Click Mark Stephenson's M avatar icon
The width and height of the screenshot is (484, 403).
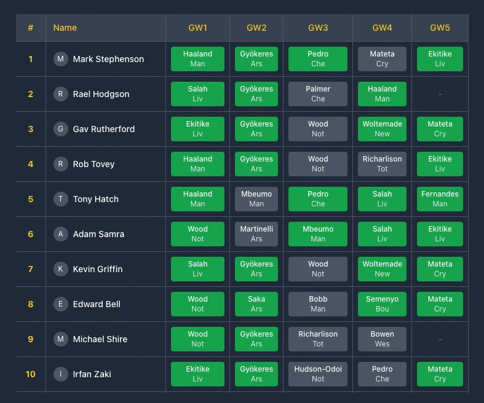coord(60,59)
